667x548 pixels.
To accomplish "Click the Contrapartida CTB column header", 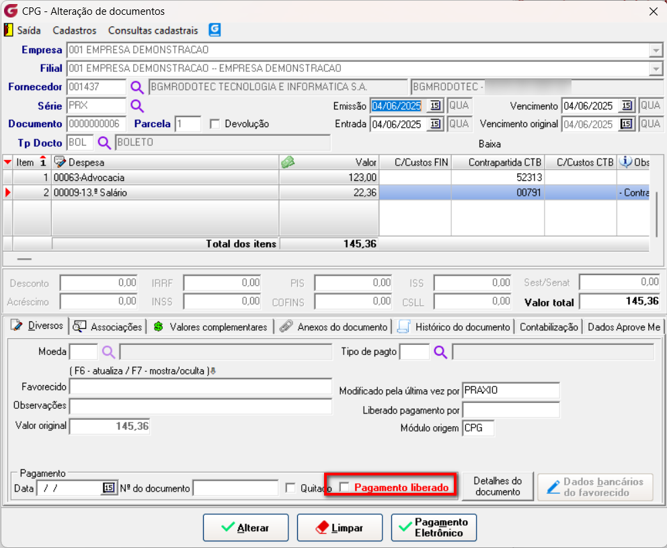I will click(498, 162).
